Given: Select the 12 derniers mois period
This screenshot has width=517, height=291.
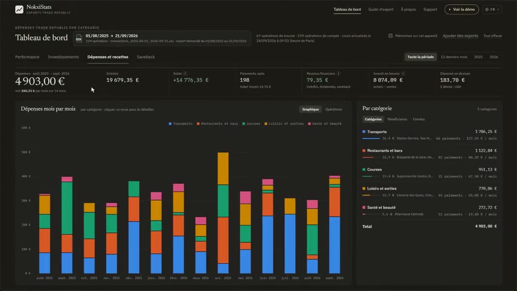Looking at the screenshot, I should [453, 57].
